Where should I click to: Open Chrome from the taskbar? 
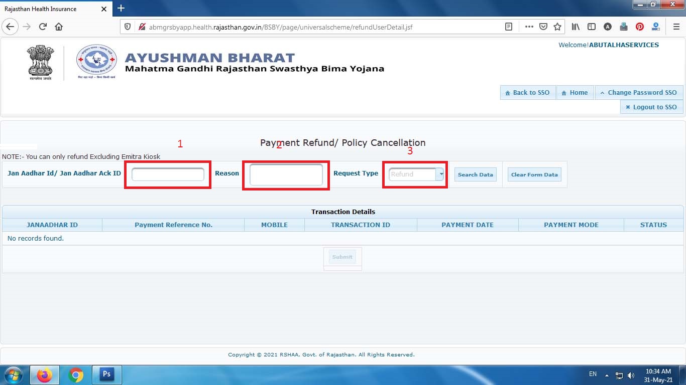pos(76,375)
